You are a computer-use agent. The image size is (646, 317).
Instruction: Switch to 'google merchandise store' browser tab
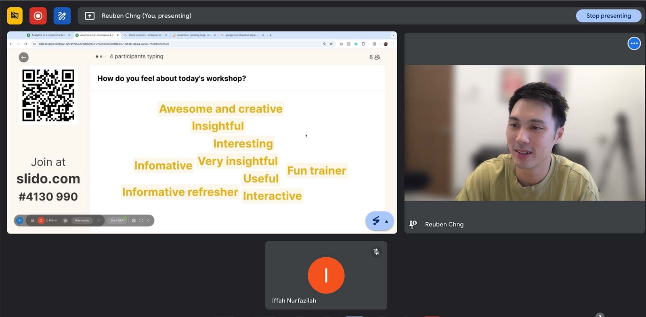pos(242,35)
